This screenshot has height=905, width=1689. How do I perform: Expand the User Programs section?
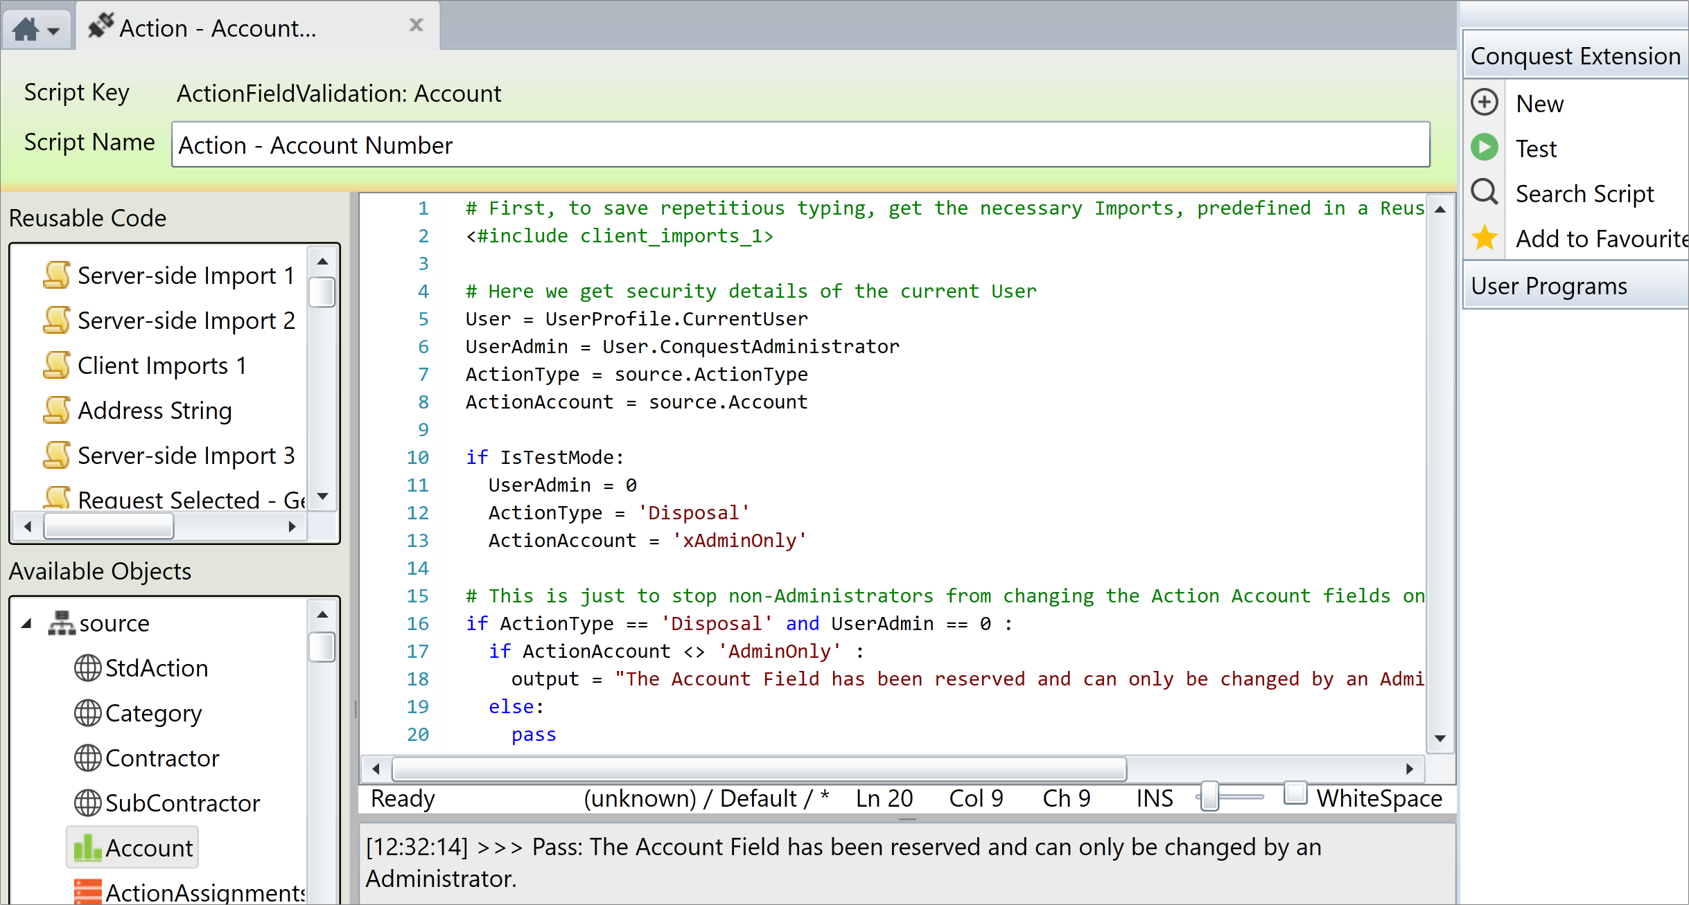tap(1575, 286)
